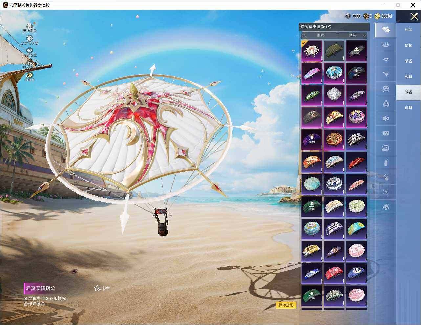Image resolution: width=421 pixels, height=325 pixels.
Task: Close the wardrobe with the X button
Action: pyautogui.click(x=414, y=16)
